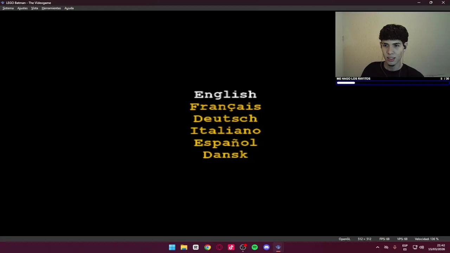Launch CapCut from taskbar
Image resolution: width=450 pixels, height=253 pixels.
196,247
